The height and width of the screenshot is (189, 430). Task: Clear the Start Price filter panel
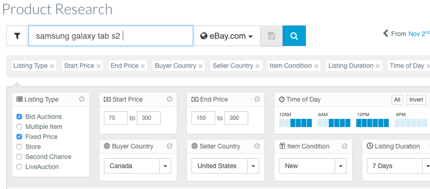[170, 99]
